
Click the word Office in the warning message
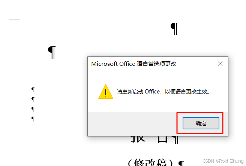152,92
